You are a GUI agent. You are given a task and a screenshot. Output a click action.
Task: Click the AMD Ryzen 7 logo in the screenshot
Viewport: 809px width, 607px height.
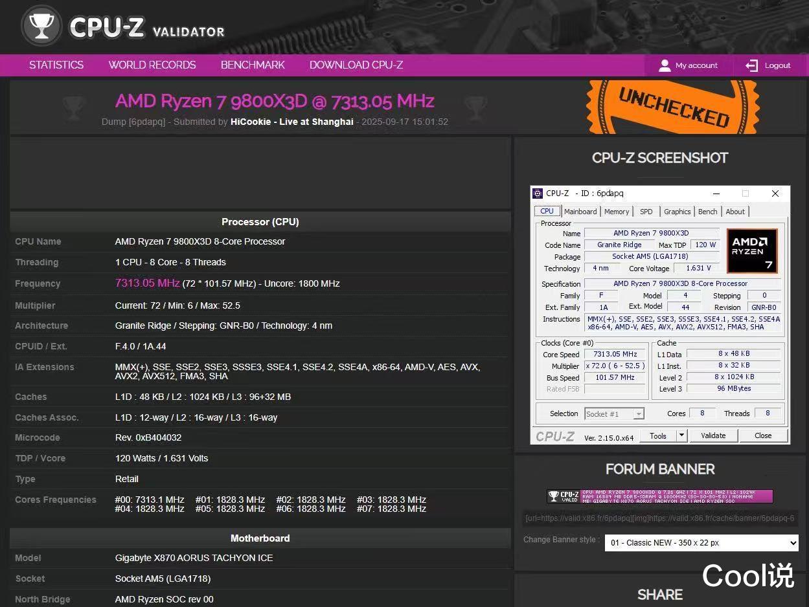[x=752, y=250]
